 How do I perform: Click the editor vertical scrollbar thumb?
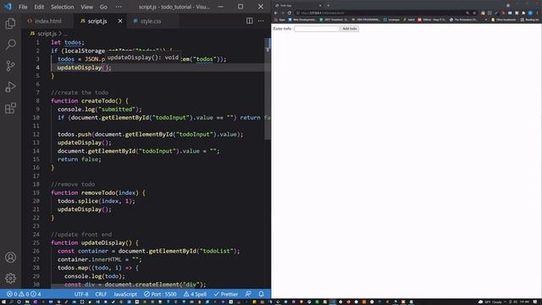[268, 89]
